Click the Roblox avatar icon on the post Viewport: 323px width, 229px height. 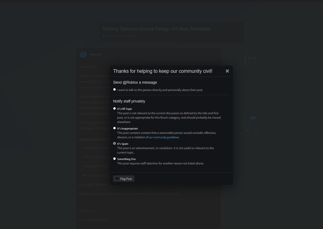tap(83, 54)
